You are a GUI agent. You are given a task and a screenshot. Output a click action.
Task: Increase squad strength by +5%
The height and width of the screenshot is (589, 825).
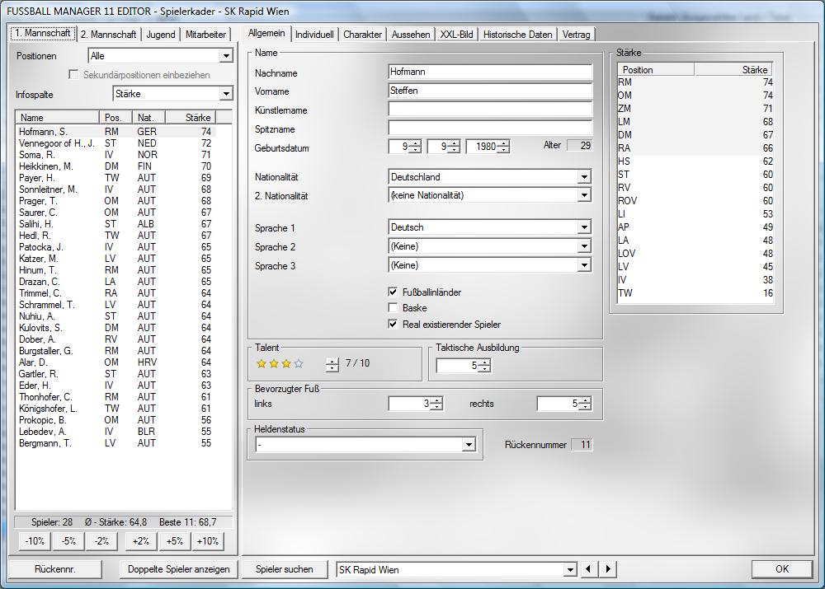click(175, 540)
